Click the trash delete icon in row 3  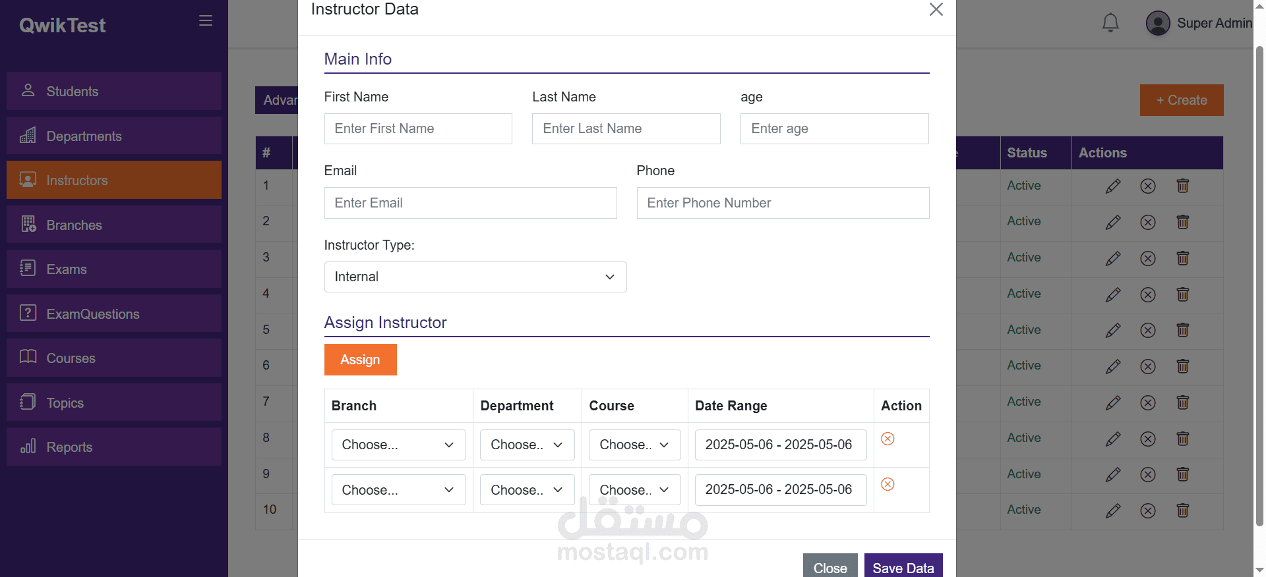tap(1183, 258)
